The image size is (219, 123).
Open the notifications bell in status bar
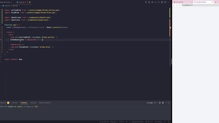(168, 122)
